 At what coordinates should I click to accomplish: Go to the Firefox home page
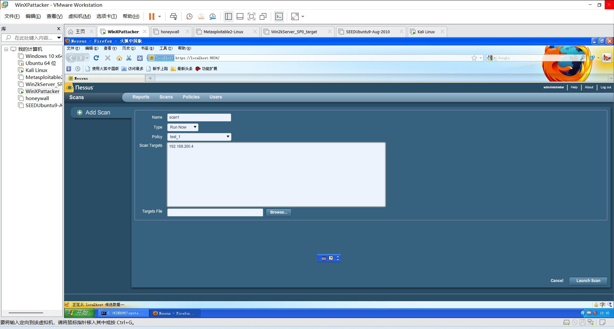click(119, 58)
